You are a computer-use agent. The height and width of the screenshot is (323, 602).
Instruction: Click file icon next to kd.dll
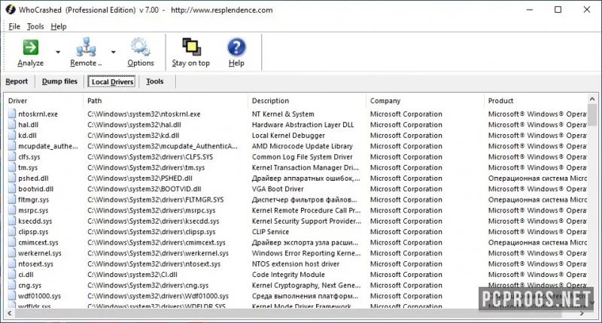pyautogui.click(x=12, y=136)
